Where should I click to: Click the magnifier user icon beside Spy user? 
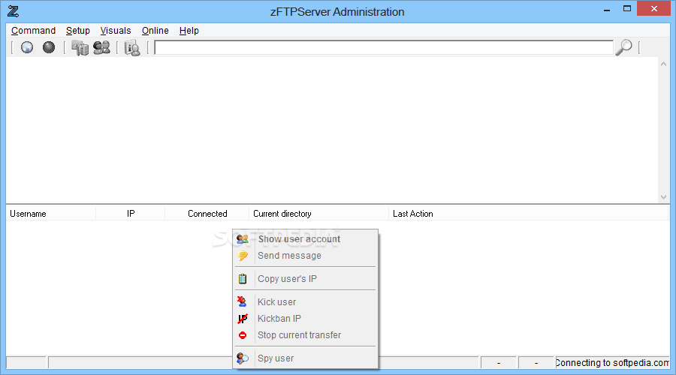point(243,358)
